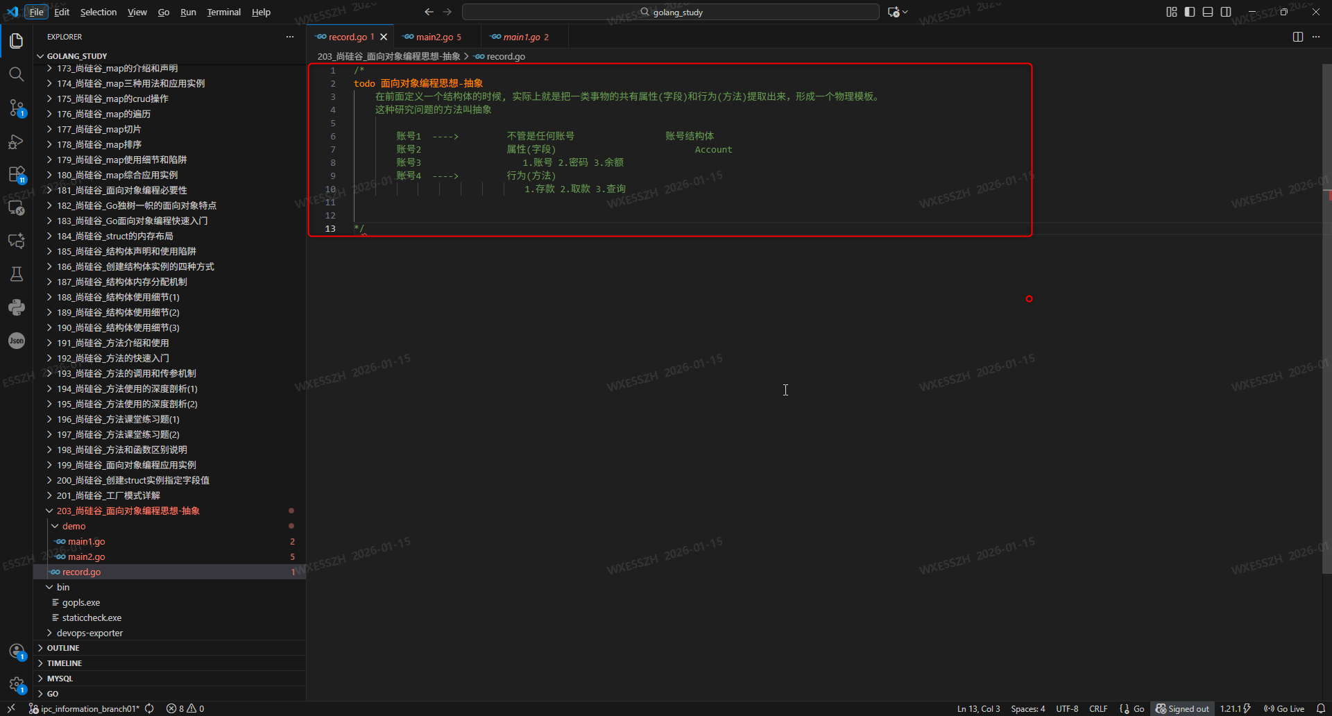The image size is (1332, 716).
Task: Switch to the main1.go tab
Action: (x=524, y=37)
